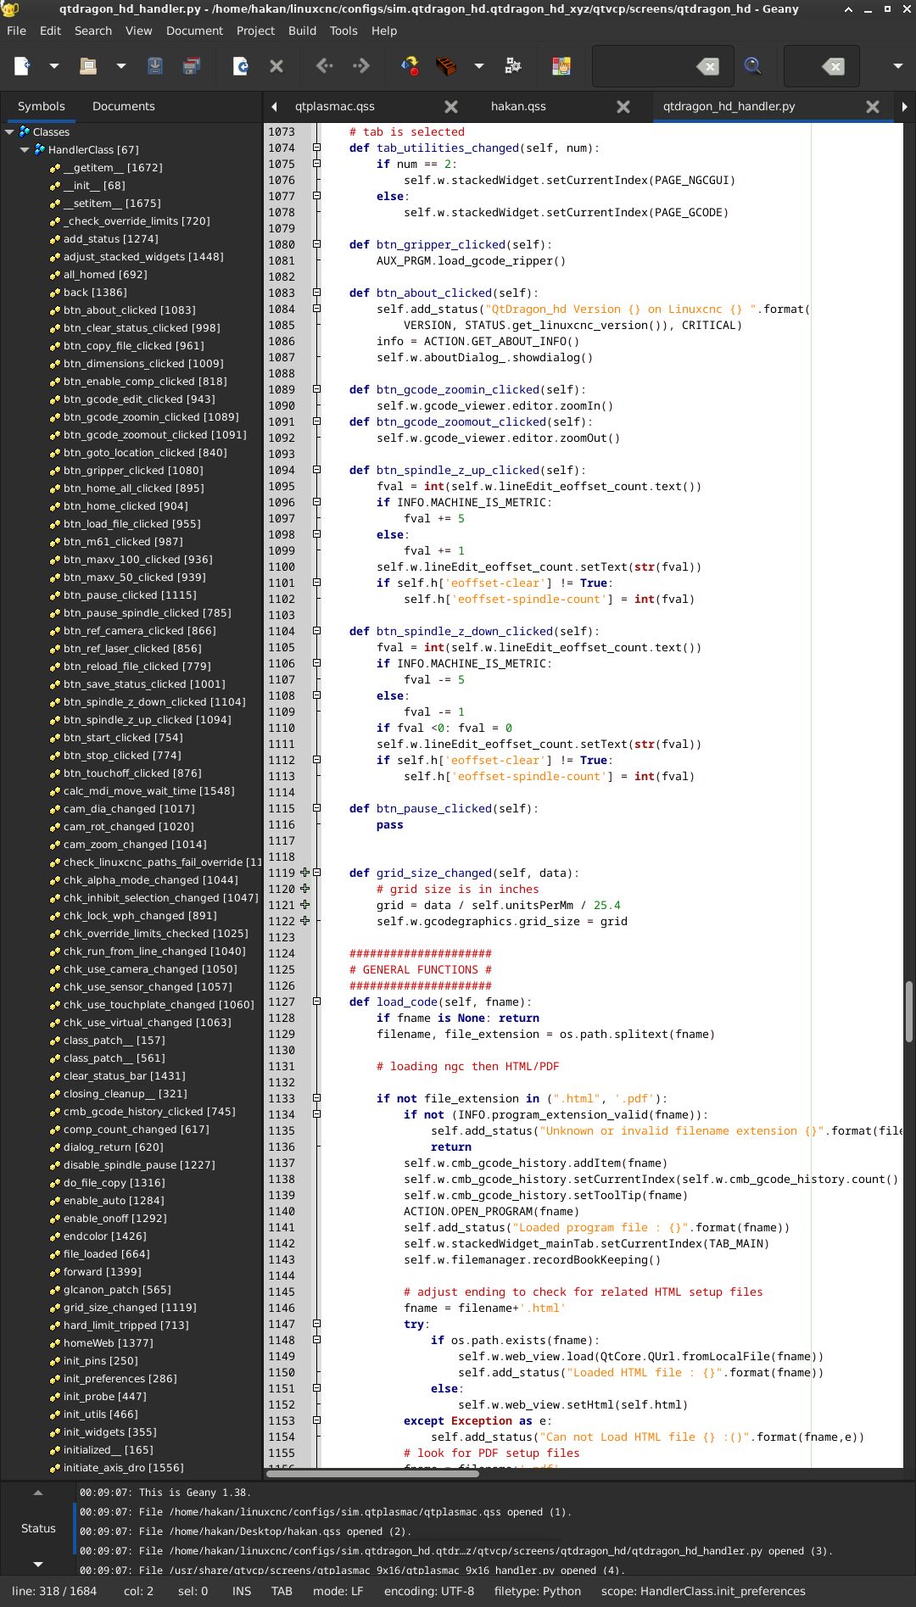The height and width of the screenshot is (1607, 916).
Task: Open the color chooser icon
Action: click(x=561, y=66)
